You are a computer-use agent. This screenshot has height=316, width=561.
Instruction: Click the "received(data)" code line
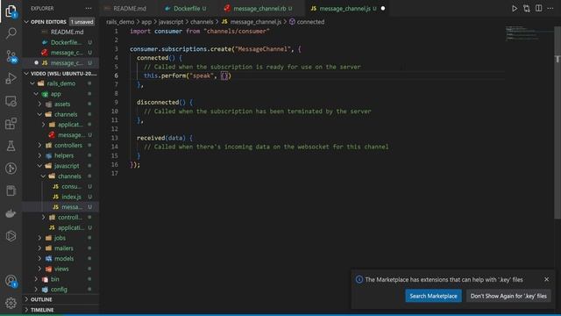pyautogui.click(x=165, y=138)
